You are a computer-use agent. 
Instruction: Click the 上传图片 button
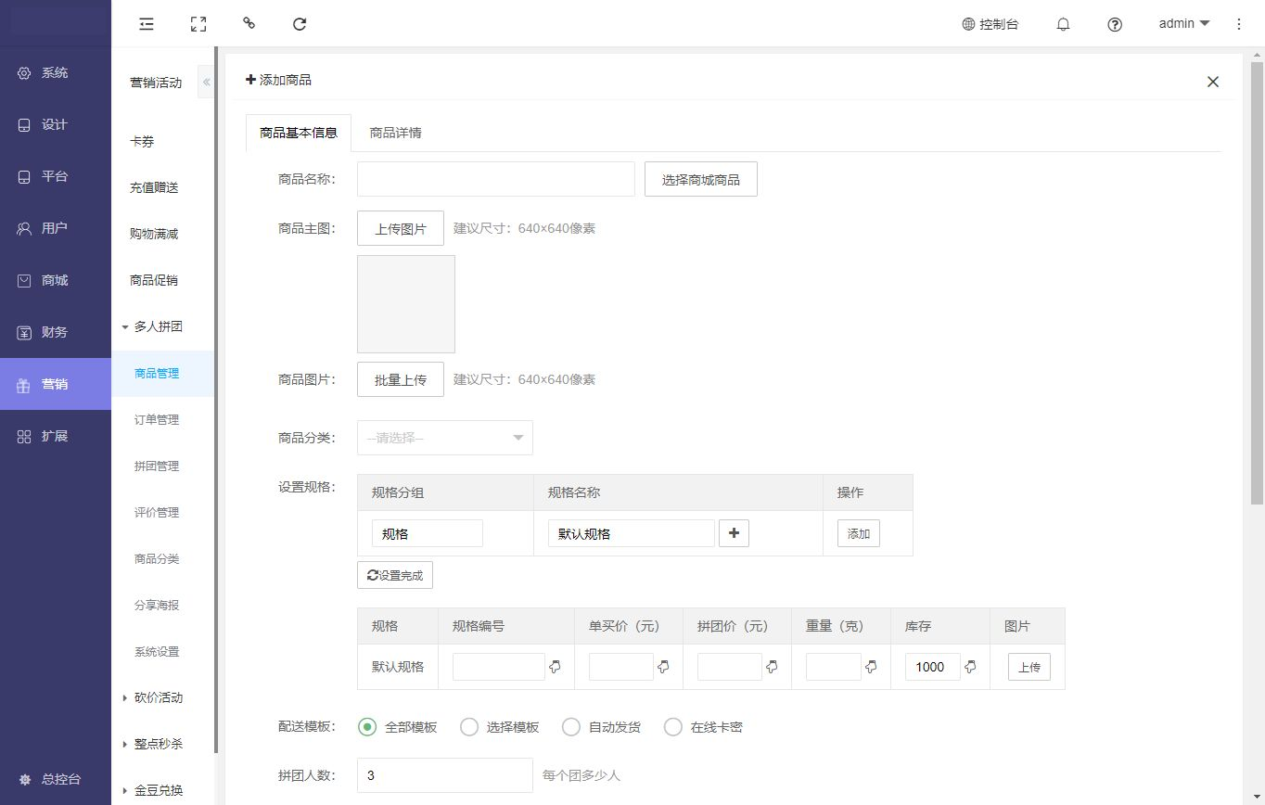pyautogui.click(x=401, y=228)
